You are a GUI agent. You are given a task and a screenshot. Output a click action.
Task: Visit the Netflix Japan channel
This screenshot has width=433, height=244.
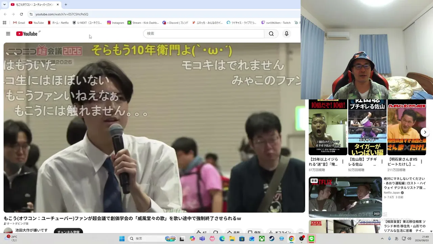[x=392, y=192]
